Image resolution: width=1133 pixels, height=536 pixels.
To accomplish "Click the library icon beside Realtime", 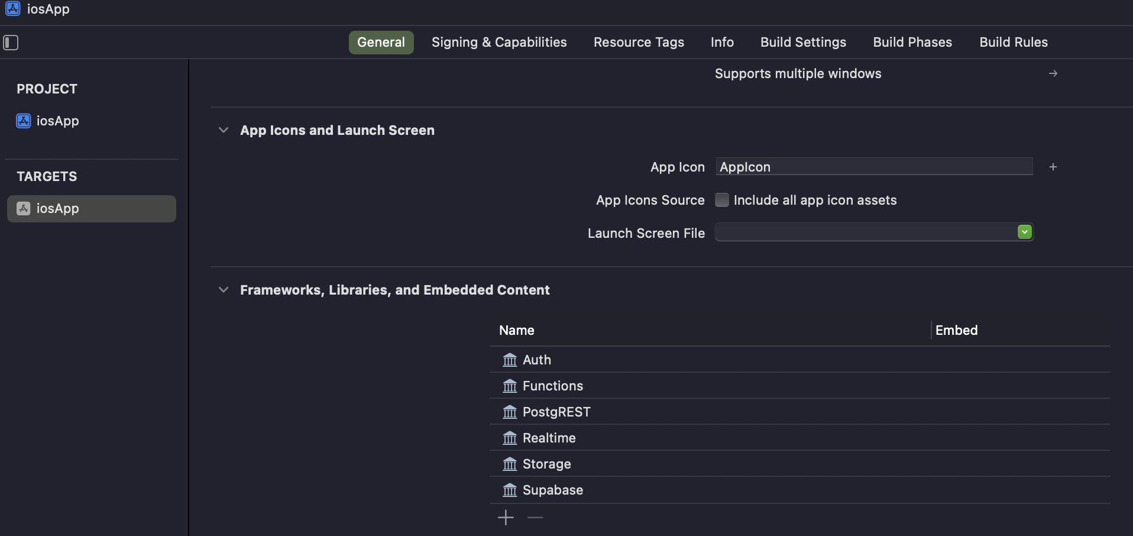I will coord(510,438).
